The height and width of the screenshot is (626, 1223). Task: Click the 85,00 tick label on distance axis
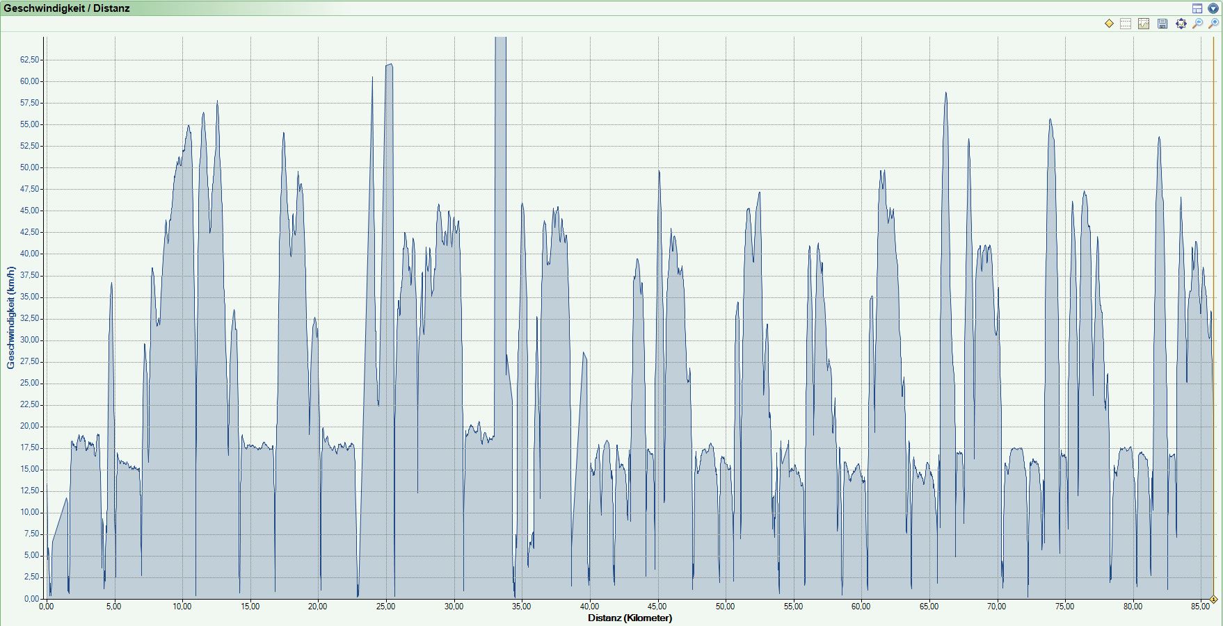pyautogui.click(x=1200, y=607)
